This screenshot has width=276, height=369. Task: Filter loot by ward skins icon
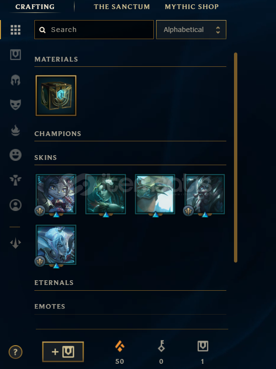click(16, 180)
